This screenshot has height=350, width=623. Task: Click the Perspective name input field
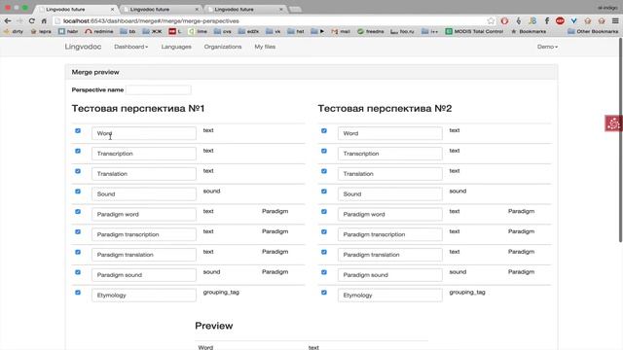tap(158, 89)
